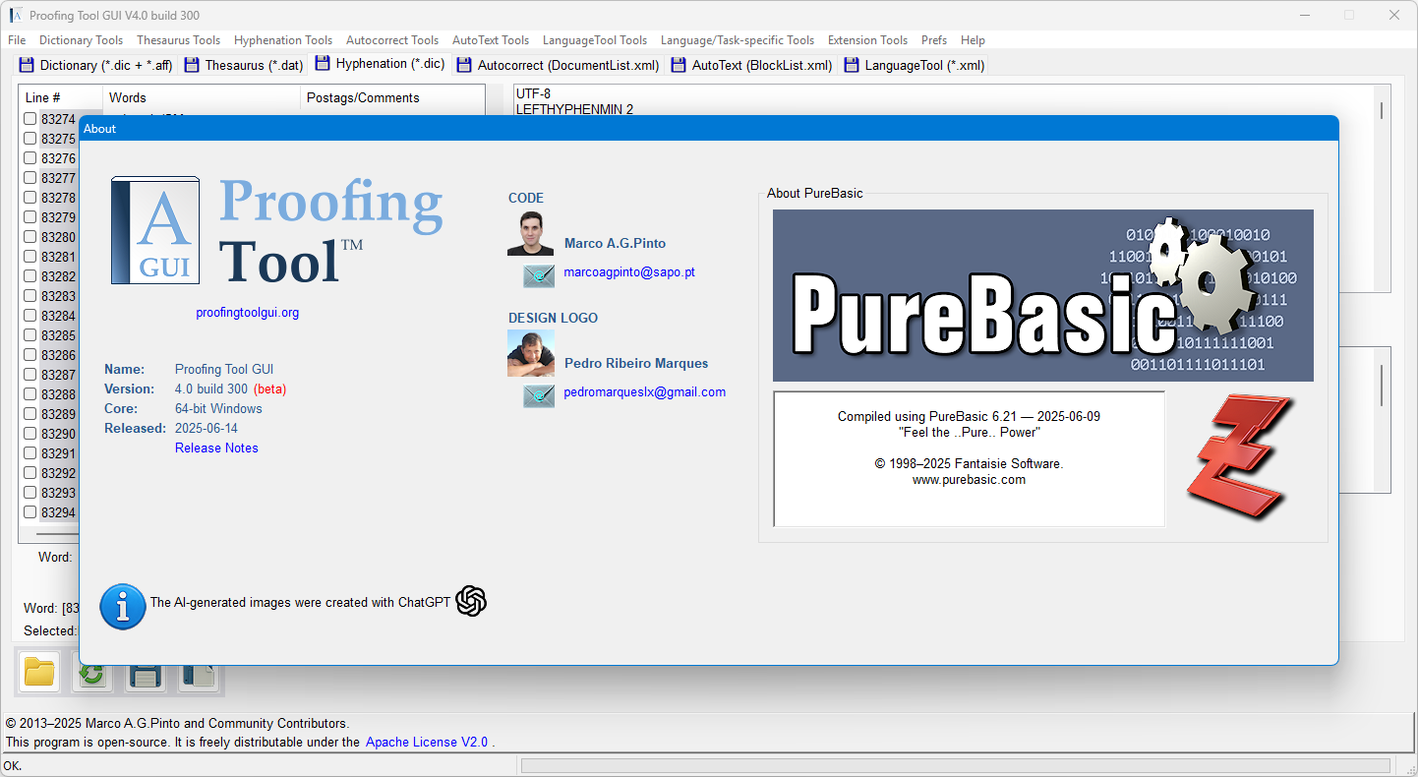Image resolution: width=1418 pixels, height=777 pixels.
Task: Click the yellow open-folder toolbar icon
Action: 39,672
